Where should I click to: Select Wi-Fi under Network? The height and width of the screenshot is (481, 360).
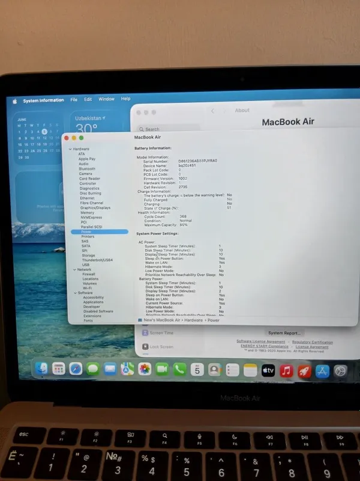point(87,289)
